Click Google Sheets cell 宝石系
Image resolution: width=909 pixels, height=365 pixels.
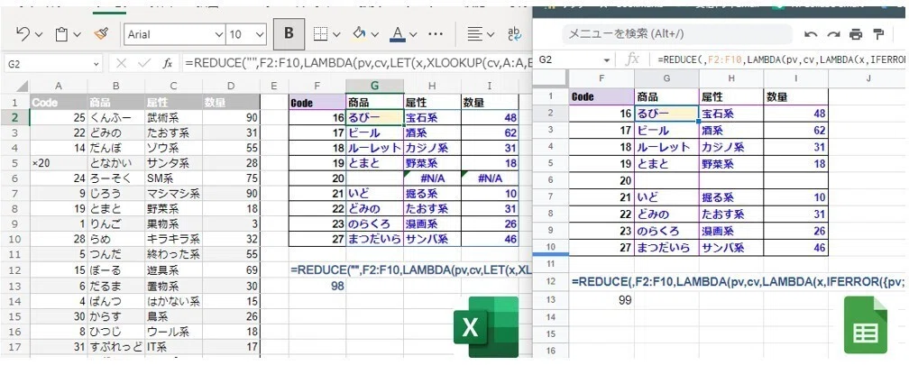point(731,114)
